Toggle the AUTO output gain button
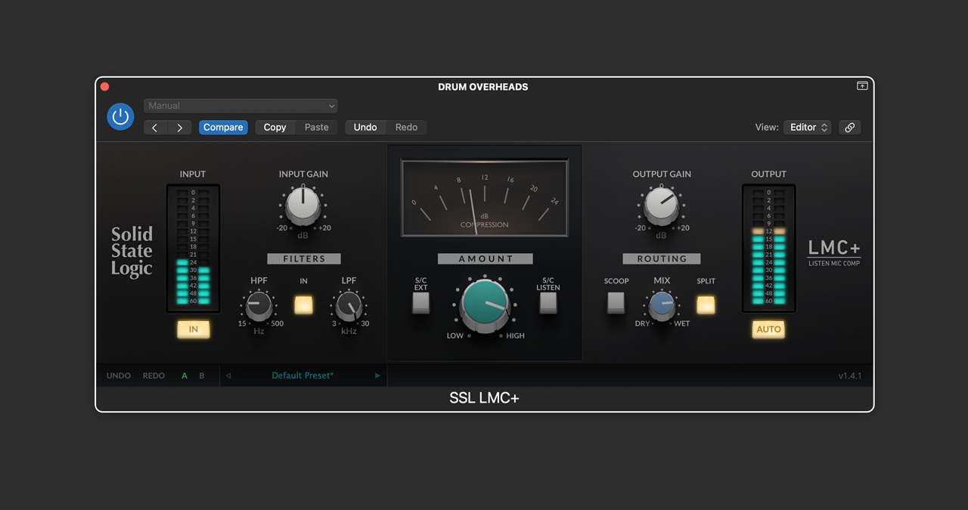Viewport: 968px width, 510px height. click(769, 329)
